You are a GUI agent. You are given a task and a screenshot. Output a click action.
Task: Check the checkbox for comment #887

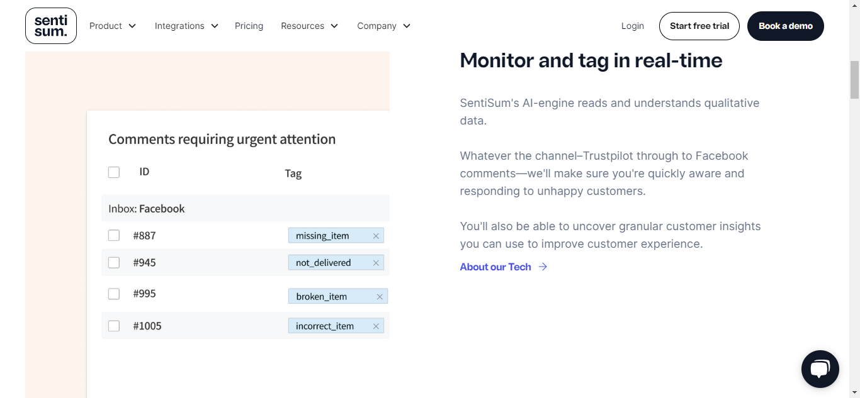(x=113, y=235)
